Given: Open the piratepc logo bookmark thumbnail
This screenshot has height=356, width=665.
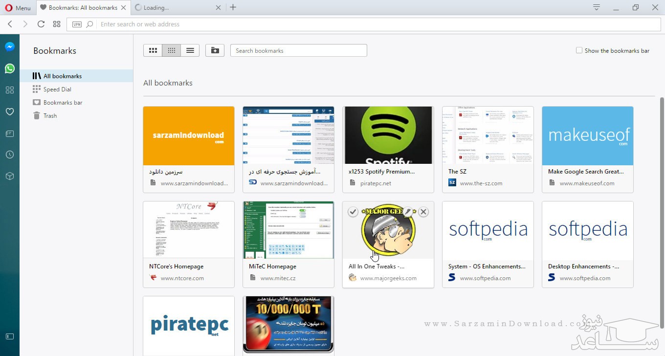Looking at the screenshot, I should [x=189, y=325].
